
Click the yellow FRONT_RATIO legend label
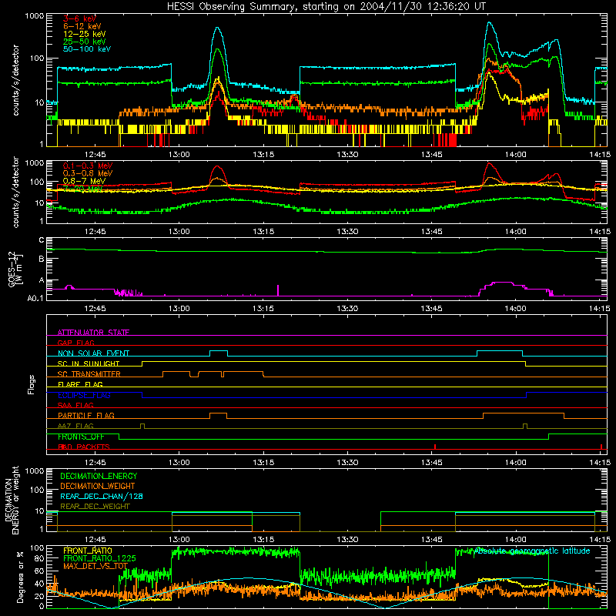(x=88, y=551)
